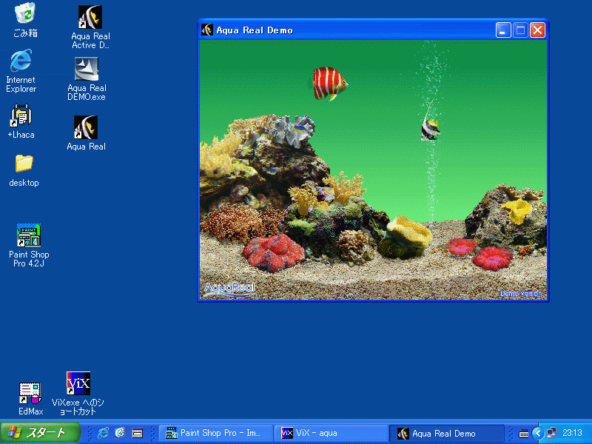Open Internet Explorer desktop icon

coord(21,70)
